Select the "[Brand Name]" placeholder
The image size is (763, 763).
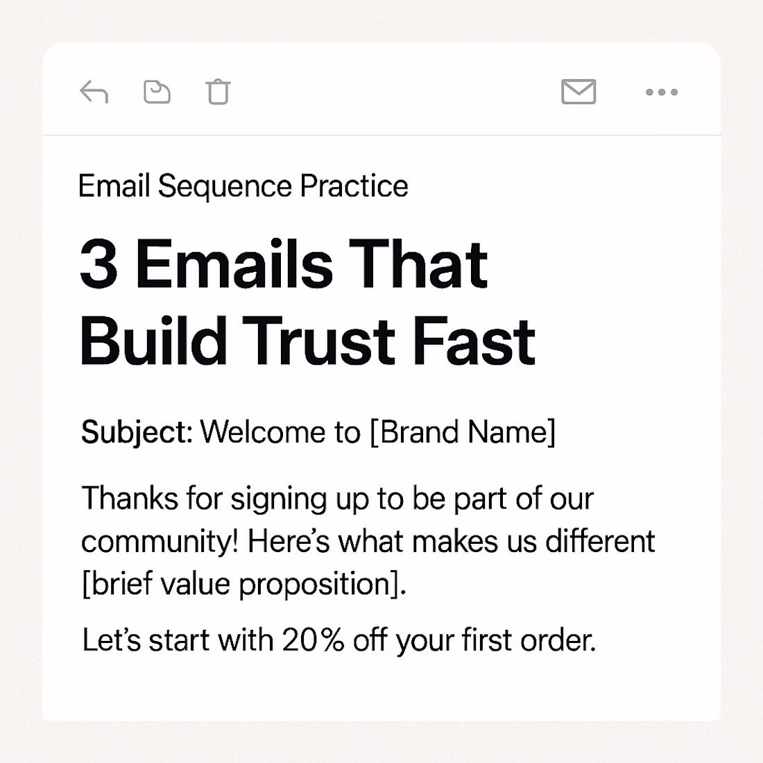tap(463, 432)
